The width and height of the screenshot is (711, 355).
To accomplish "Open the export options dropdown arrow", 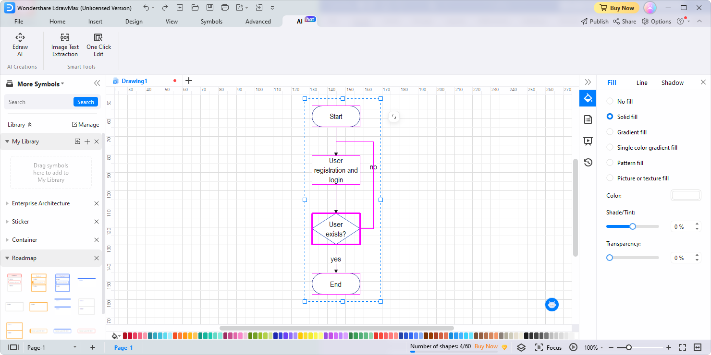I will pos(246,8).
